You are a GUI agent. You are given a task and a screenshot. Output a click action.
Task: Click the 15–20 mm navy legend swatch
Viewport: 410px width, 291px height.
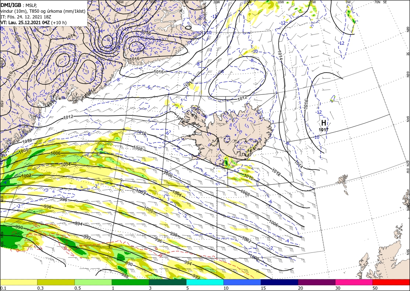coord(280,282)
